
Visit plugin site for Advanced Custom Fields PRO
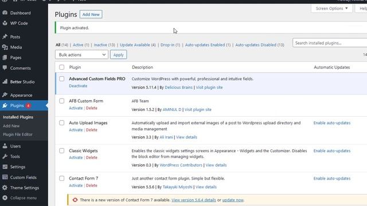209,88
